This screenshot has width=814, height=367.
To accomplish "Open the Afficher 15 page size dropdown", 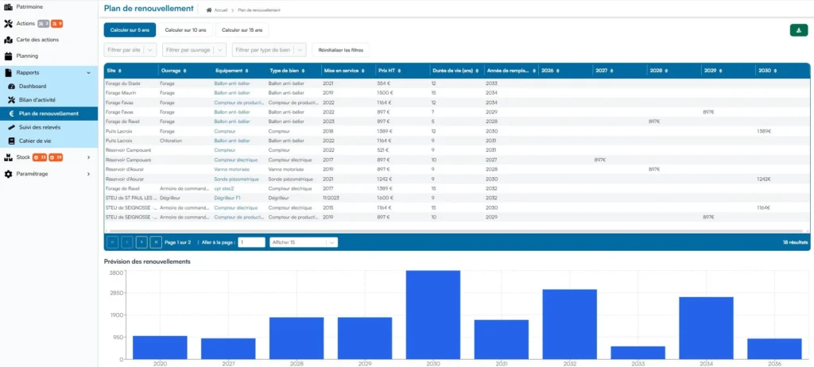I will [303, 242].
